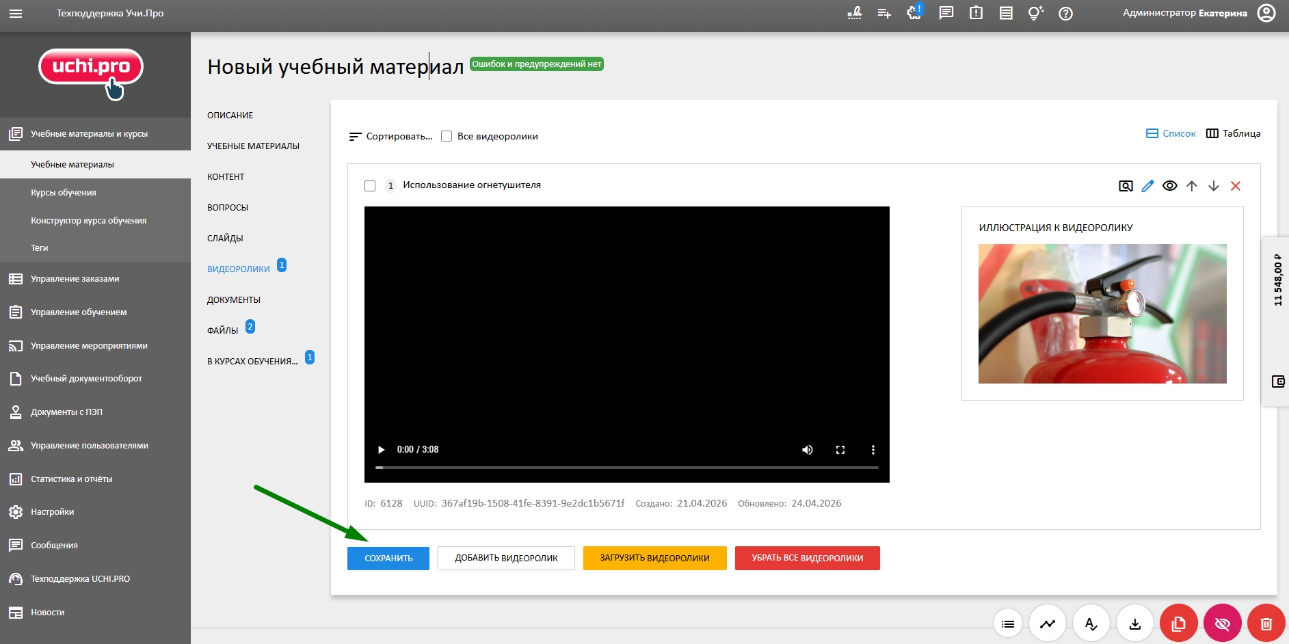
Task: Open the pencil edit icon for the video
Action: point(1148,185)
